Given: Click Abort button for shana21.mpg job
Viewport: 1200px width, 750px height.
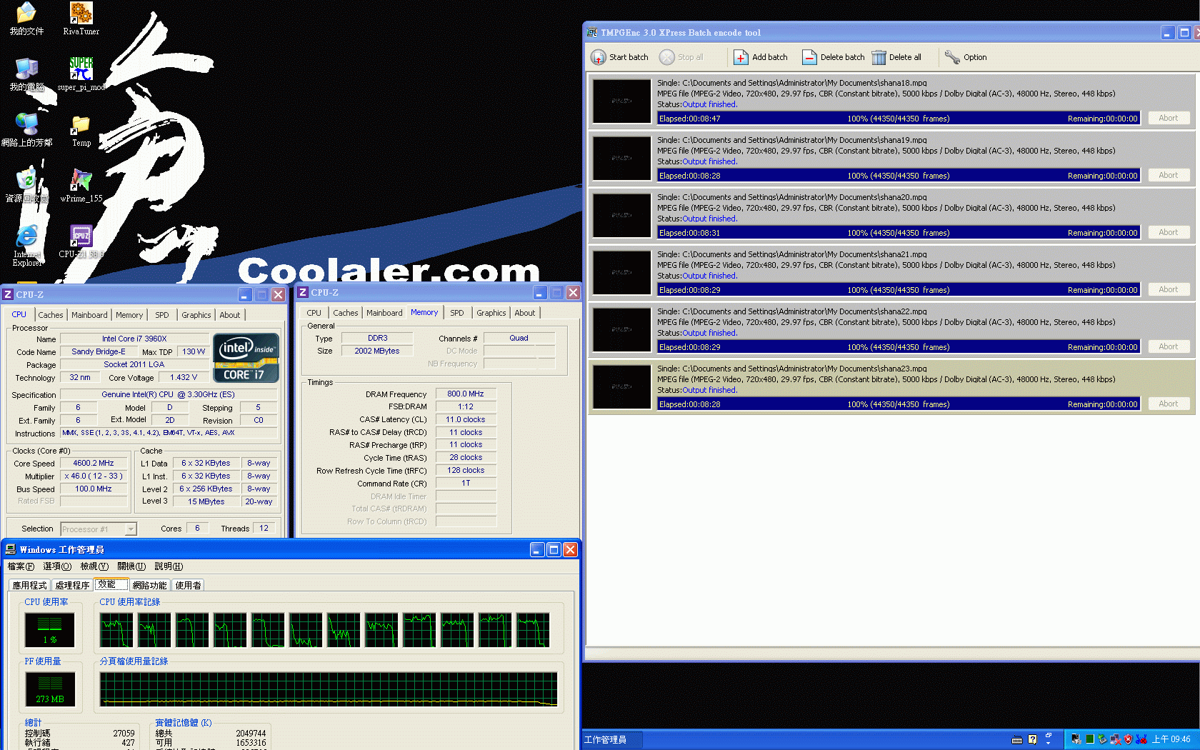Looking at the screenshot, I should 1169,290.
